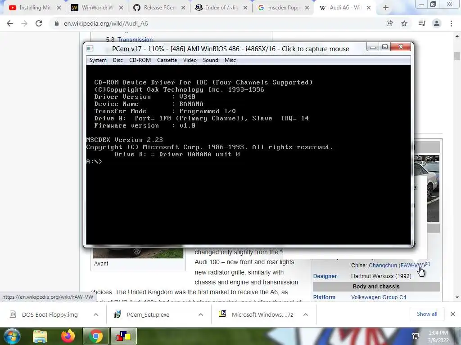Open Windows Explorer from taskbar
The width and height of the screenshot is (461, 345).
coord(40,336)
